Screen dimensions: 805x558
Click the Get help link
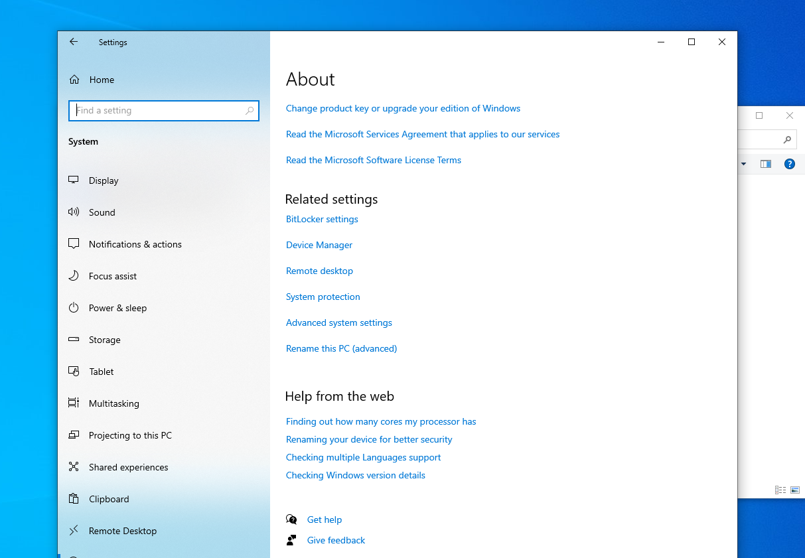pyautogui.click(x=324, y=520)
